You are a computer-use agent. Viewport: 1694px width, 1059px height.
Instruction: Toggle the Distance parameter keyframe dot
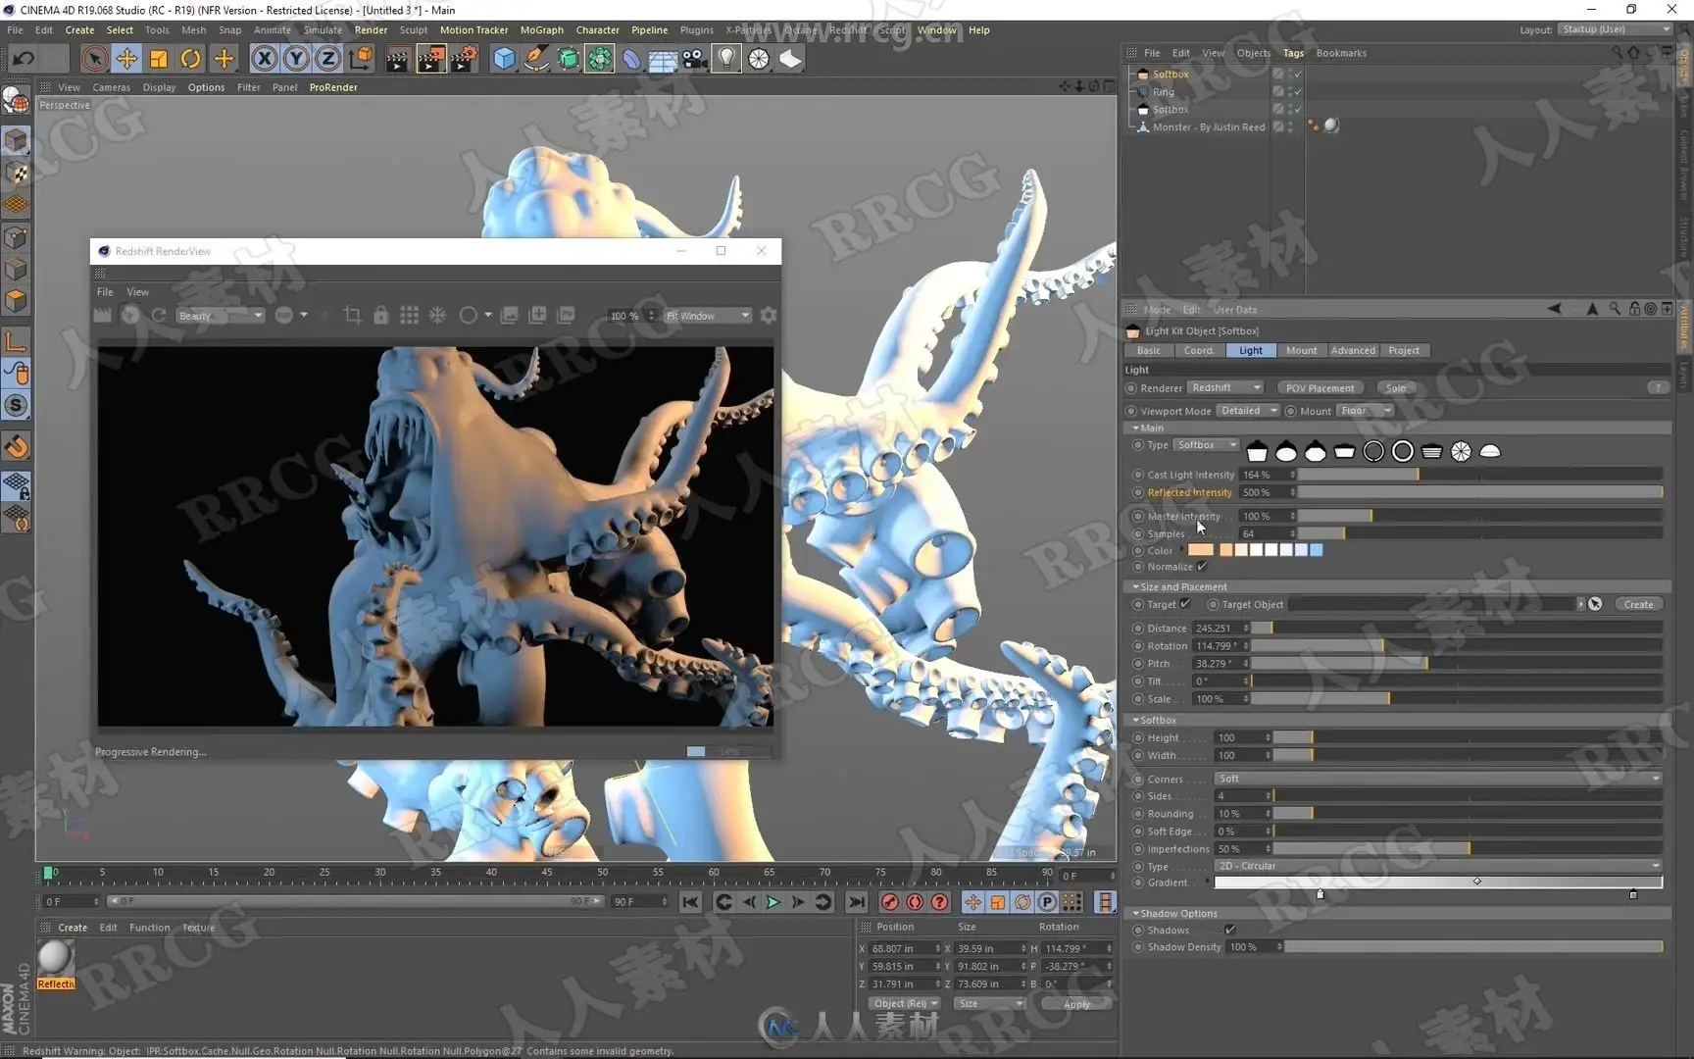click(1137, 629)
